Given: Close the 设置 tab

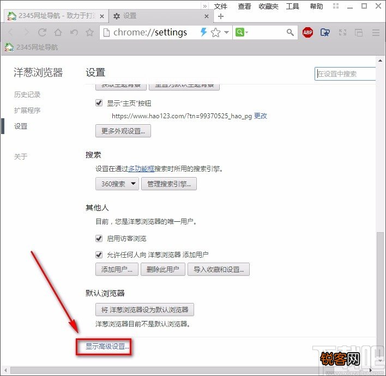Looking at the screenshot, I should tap(207, 16).
